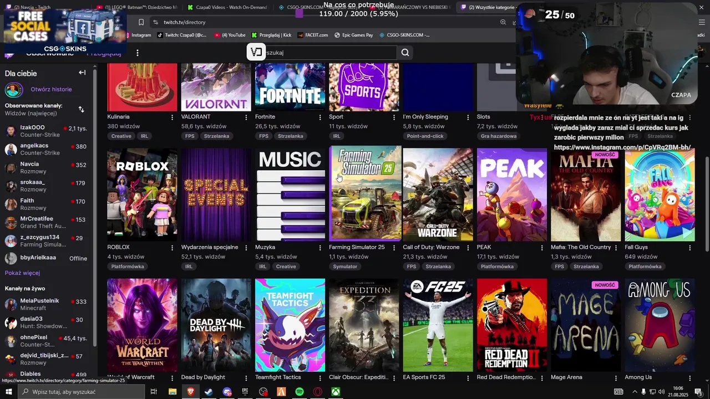Viewport: 710px width, 399px height.
Task: Open options for ROBLOX category
Action: click(x=172, y=248)
